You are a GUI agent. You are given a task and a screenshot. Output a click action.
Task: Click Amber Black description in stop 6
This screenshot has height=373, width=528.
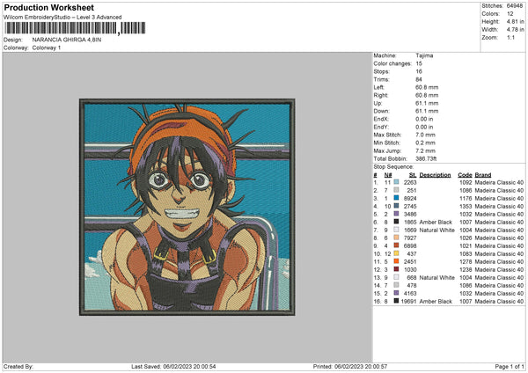436,223
